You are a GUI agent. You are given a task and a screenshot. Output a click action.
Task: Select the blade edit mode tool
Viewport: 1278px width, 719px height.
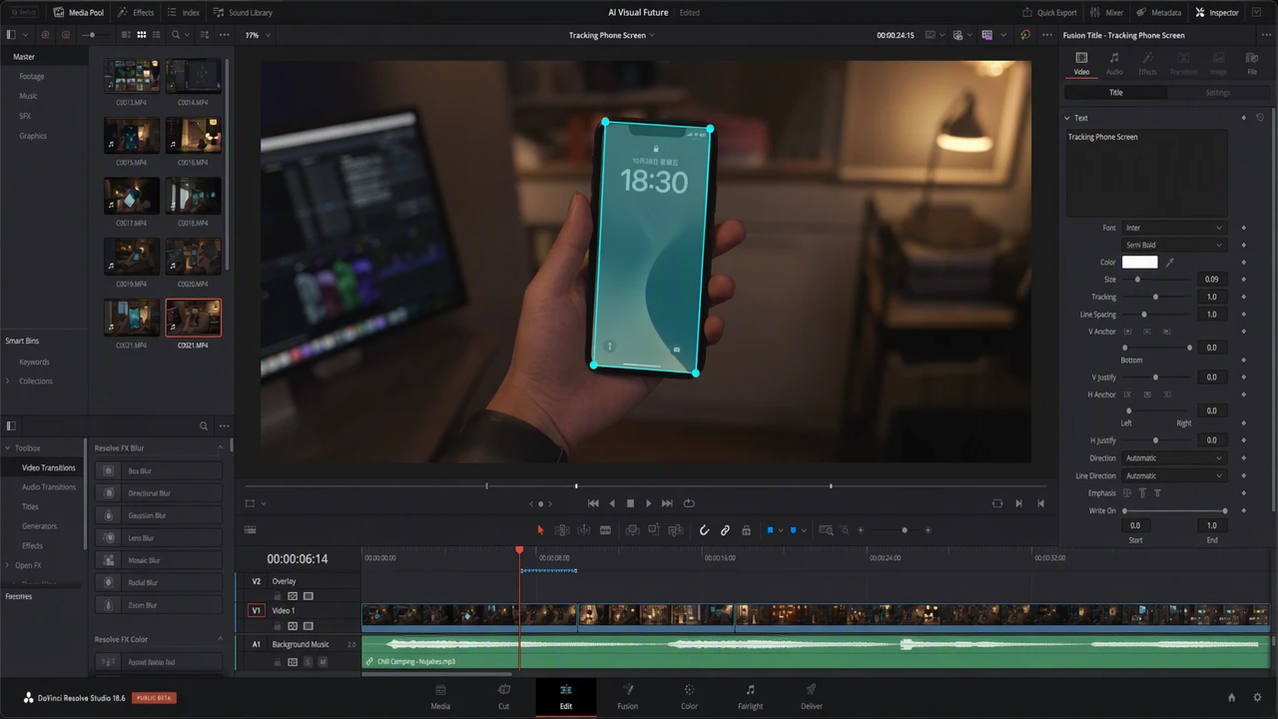click(605, 530)
